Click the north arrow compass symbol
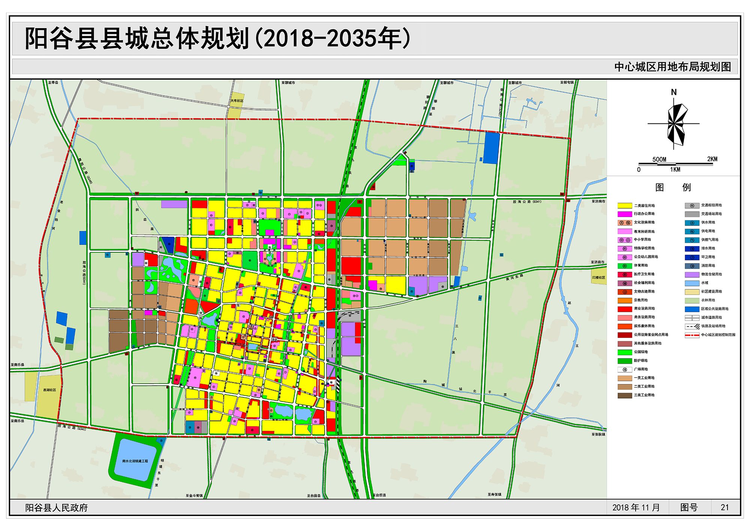This screenshot has width=750, height=531. click(674, 124)
